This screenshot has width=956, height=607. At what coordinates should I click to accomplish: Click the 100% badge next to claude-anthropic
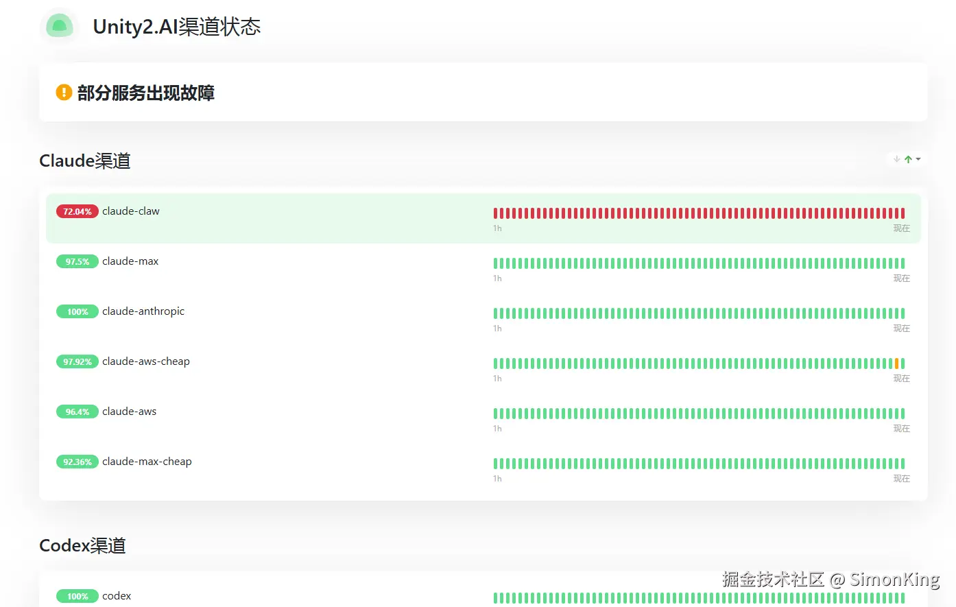(x=77, y=311)
